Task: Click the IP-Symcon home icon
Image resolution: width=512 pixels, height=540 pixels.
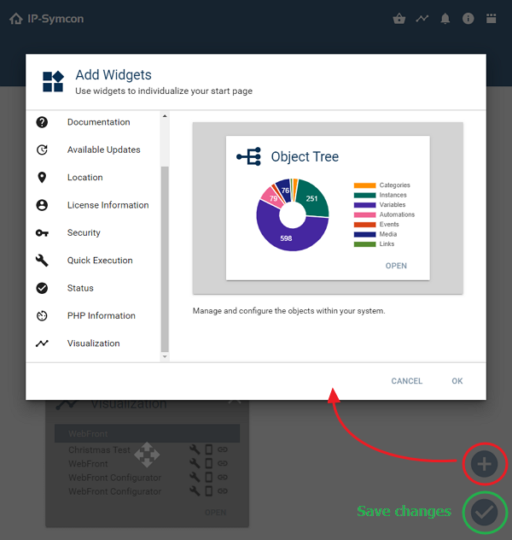Action: coord(15,19)
